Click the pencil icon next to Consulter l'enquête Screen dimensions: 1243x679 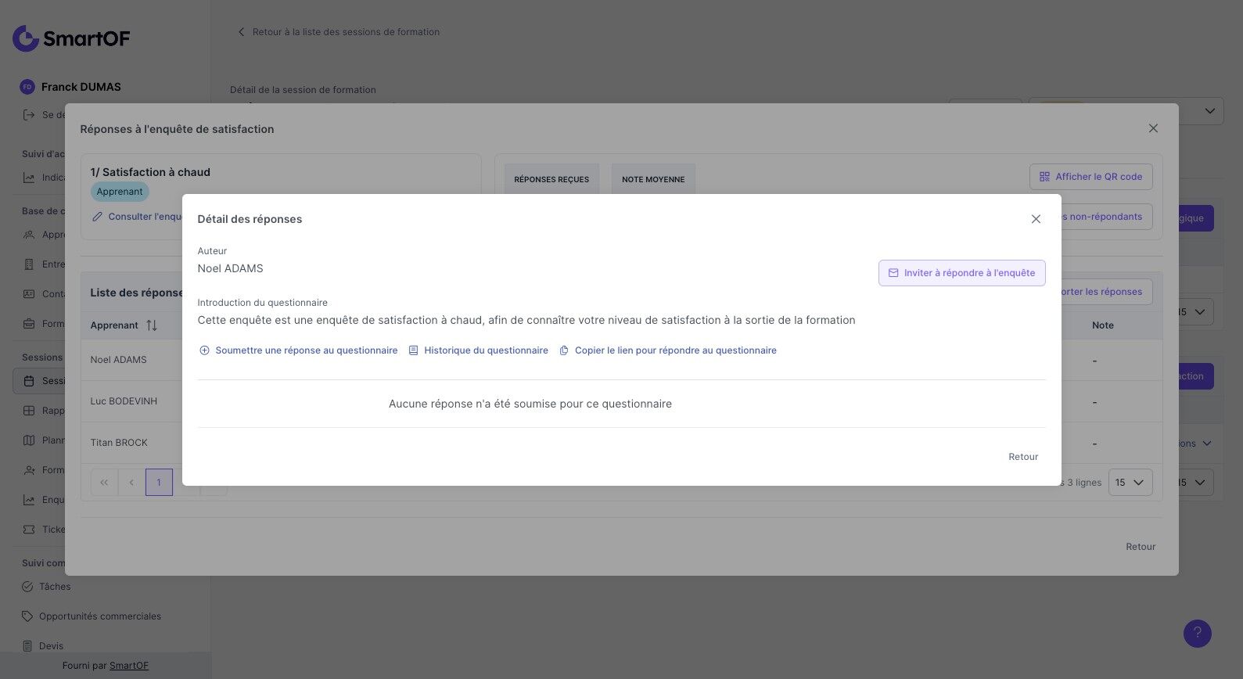tap(98, 217)
